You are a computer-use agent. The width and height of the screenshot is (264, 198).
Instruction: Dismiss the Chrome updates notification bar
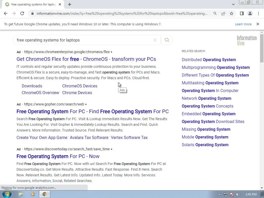click(x=258, y=24)
